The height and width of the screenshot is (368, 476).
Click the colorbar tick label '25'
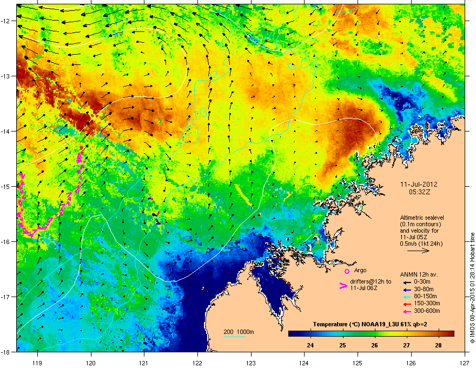(x=342, y=345)
